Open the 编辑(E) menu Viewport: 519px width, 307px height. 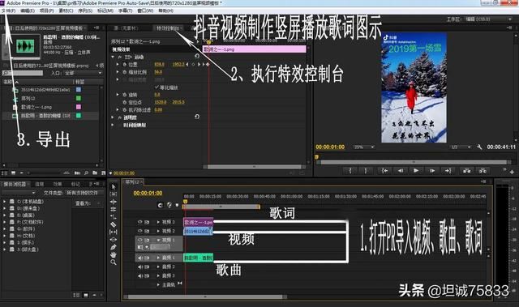(28, 11)
